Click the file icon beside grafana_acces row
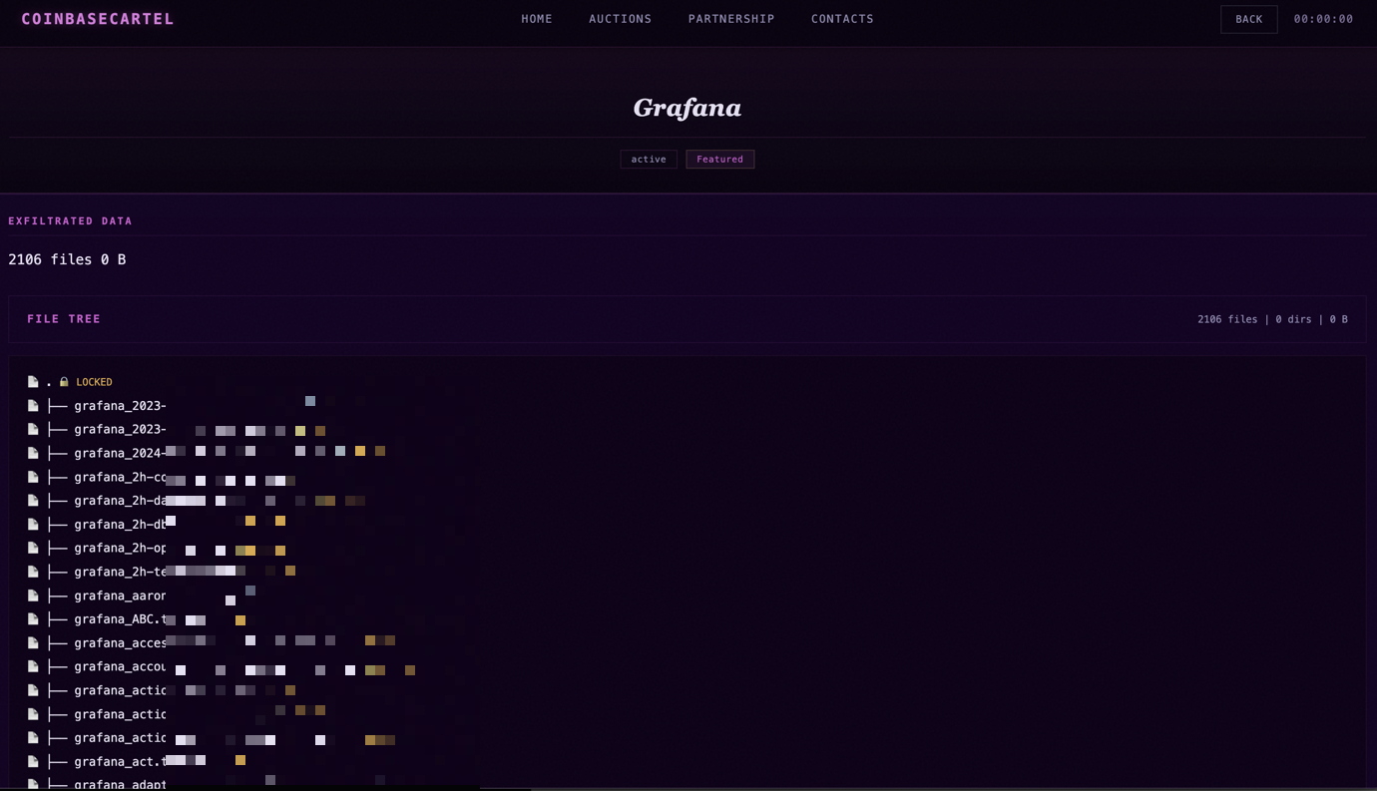1377x791 pixels. tap(33, 643)
